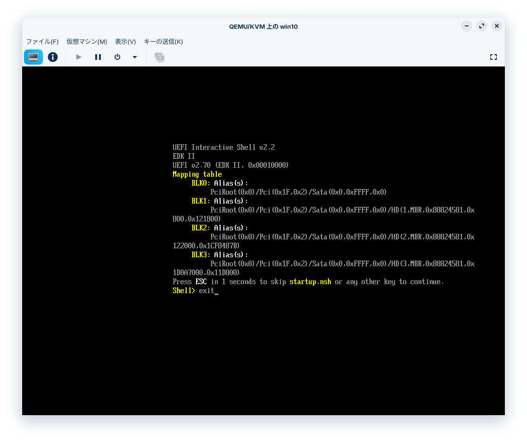Open the 表示(V) menu
The width and height of the screenshot is (527, 442).
coord(125,41)
